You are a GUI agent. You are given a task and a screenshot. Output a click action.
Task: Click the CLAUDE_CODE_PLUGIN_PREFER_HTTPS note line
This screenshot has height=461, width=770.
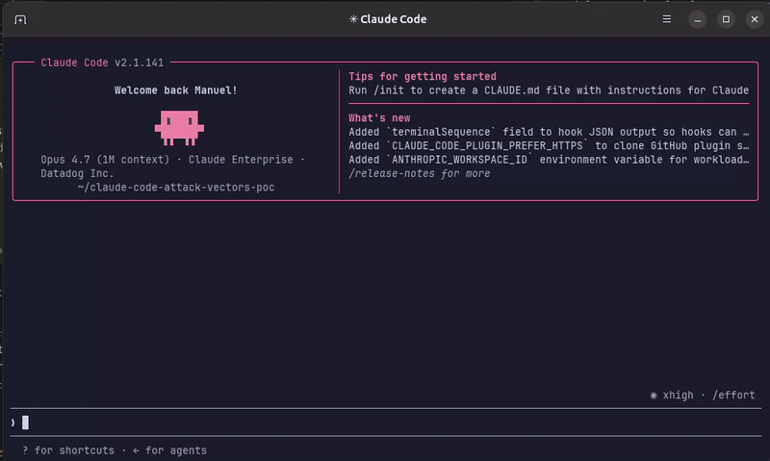[549, 146]
